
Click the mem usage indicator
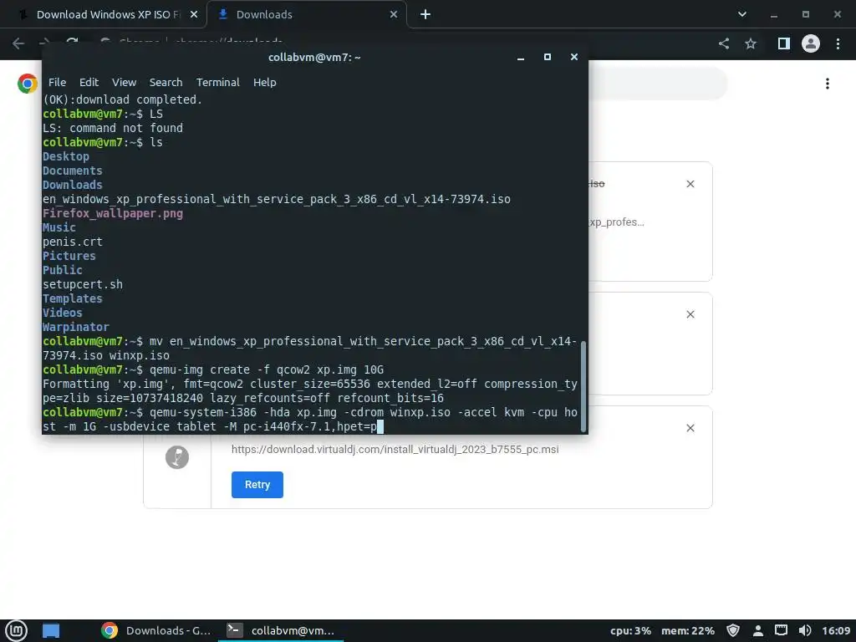(688, 630)
